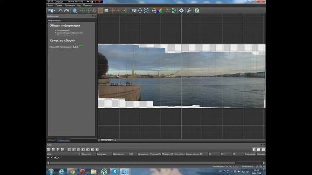
Task: Select the highlighted red-framed toolbar mode icon
Action: click(x=100, y=11)
